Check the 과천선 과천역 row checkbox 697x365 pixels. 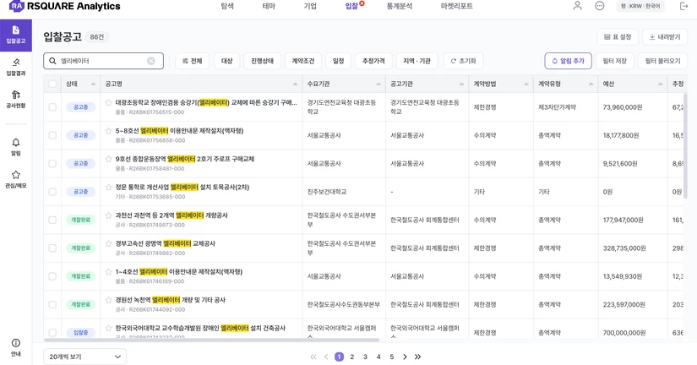point(52,220)
